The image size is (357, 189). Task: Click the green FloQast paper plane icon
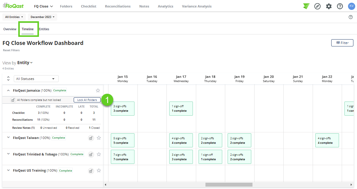pyautogui.click(x=306, y=6)
